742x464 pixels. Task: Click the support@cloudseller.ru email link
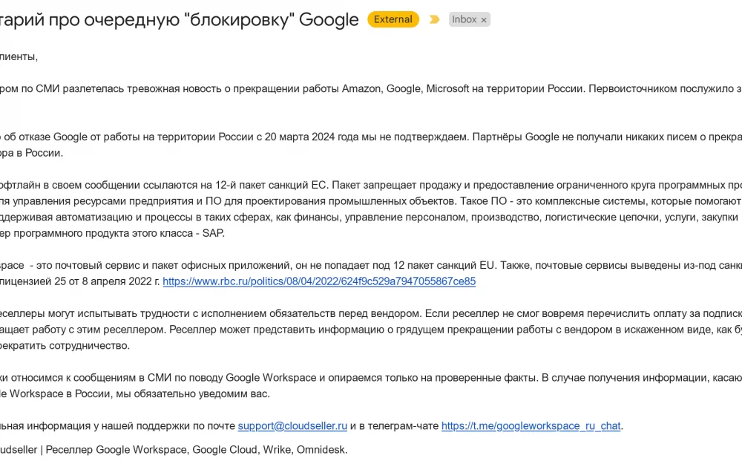(x=292, y=425)
